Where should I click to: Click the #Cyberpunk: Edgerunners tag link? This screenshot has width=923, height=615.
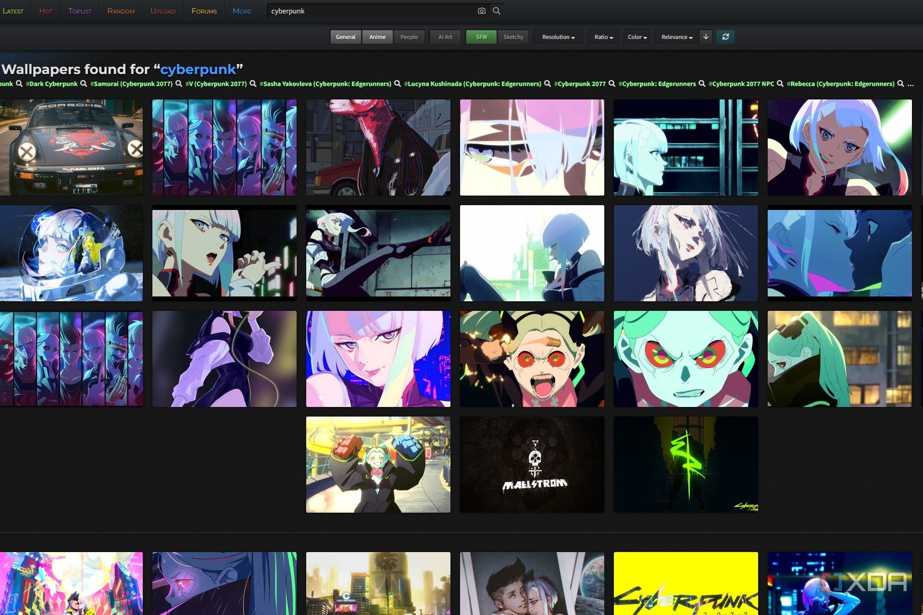tap(657, 84)
